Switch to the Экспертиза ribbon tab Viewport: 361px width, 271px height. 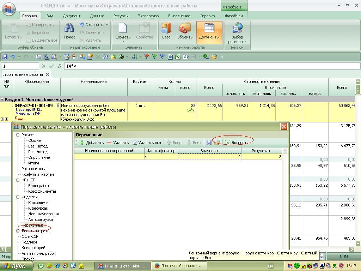click(x=148, y=16)
